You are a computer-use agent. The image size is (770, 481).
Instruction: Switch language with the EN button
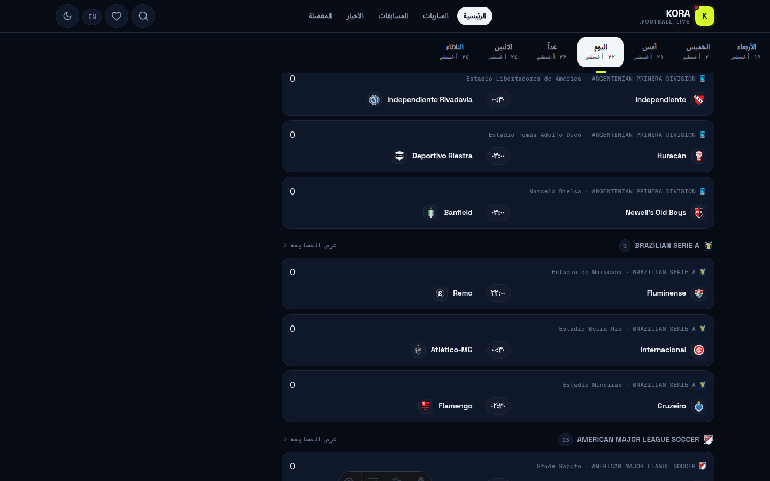[x=92, y=17]
